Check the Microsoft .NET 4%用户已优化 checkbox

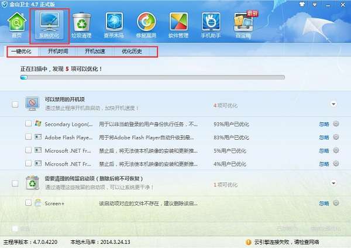pyautogui.click(x=28, y=163)
